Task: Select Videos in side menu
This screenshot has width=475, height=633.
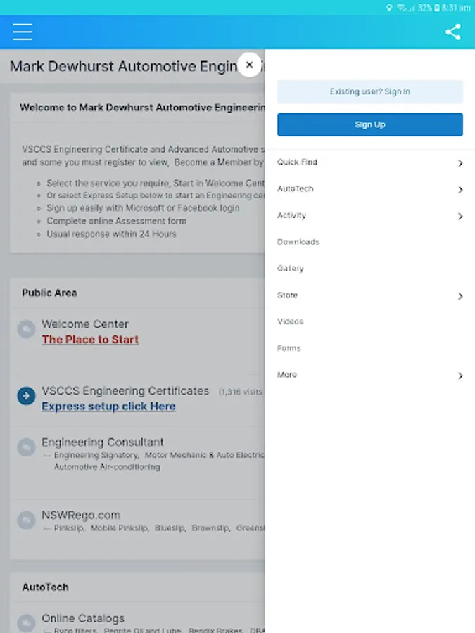Action: (291, 321)
